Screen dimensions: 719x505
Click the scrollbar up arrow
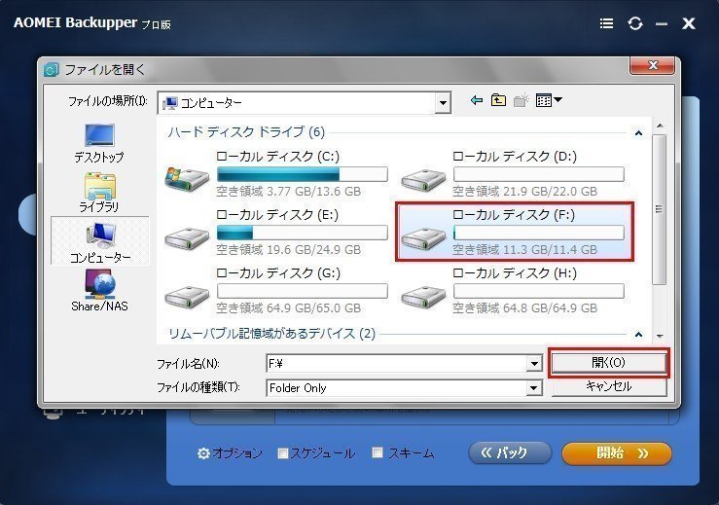click(x=660, y=126)
